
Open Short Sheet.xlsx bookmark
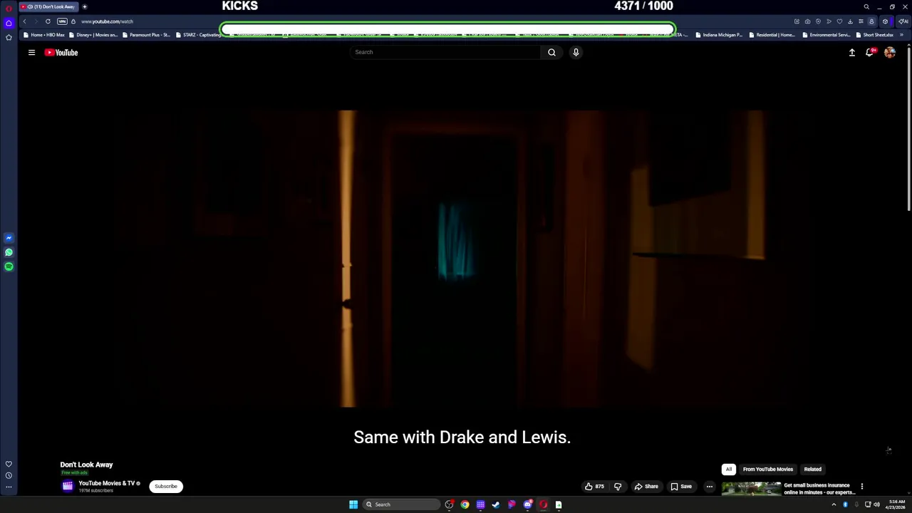pyautogui.click(x=874, y=35)
